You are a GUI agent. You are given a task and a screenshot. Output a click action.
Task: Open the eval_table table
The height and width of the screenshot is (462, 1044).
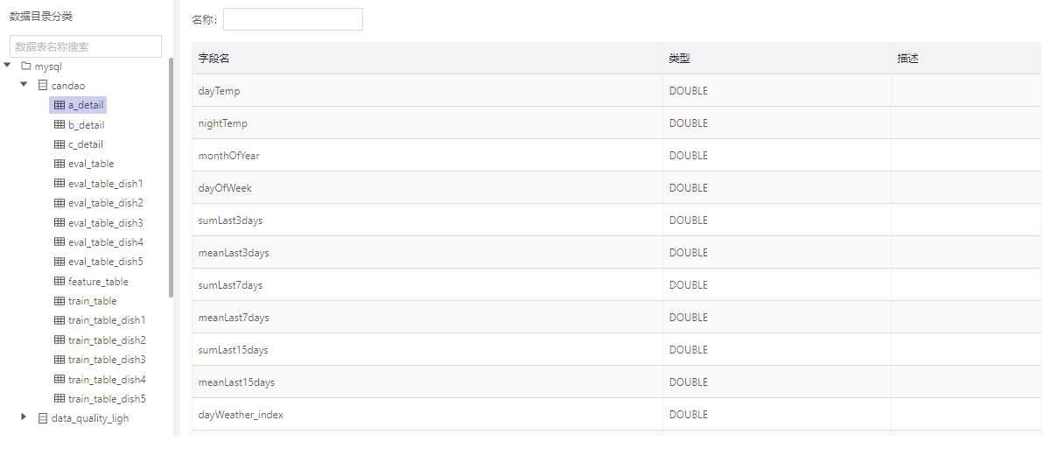click(90, 164)
